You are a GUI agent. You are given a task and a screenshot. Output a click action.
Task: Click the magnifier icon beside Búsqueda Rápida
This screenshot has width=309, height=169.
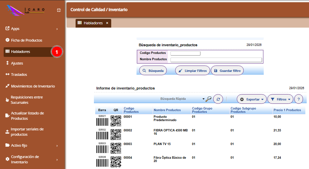[x=209, y=99]
